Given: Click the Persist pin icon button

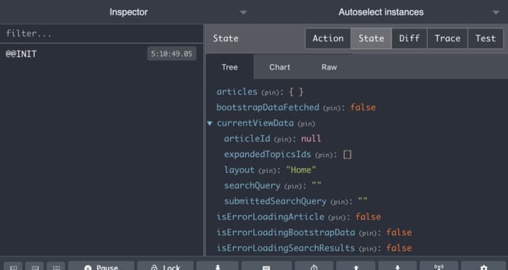Looking at the screenshot, I should click(218, 266).
